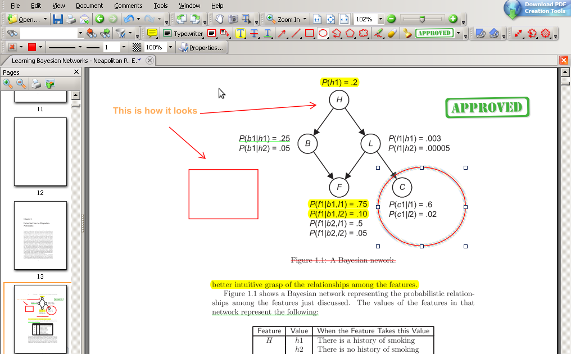
Task: Click the search text input field
Action: 49,34
